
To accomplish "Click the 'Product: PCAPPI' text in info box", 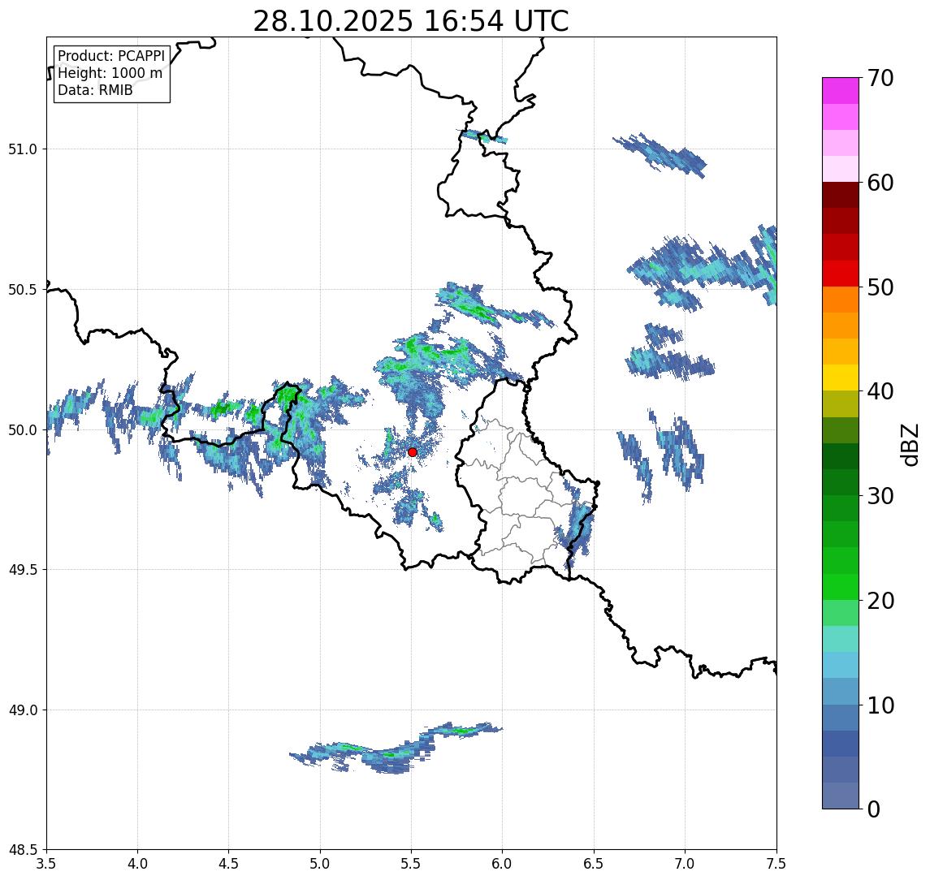I will coord(111,56).
